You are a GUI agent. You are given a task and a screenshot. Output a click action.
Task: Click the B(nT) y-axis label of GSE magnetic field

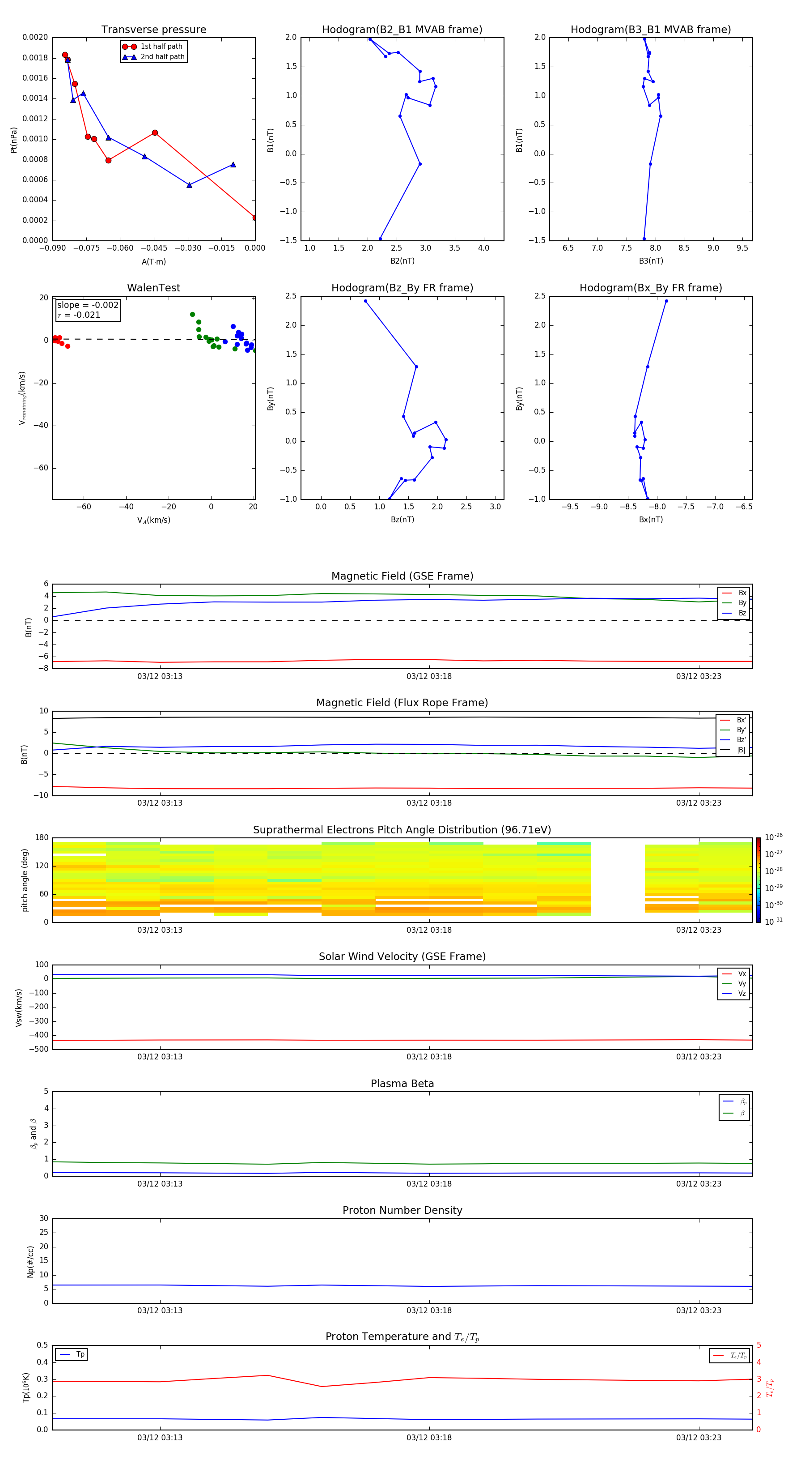[x=29, y=627]
